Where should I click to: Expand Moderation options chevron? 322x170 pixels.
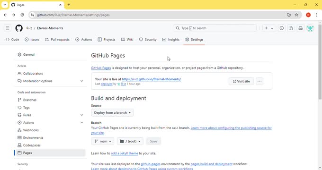click(x=82, y=81)
